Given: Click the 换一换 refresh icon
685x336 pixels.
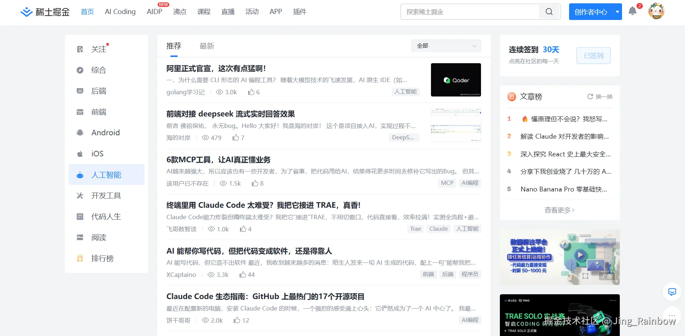Looking at the screenshot, I should tap(590, 96).
